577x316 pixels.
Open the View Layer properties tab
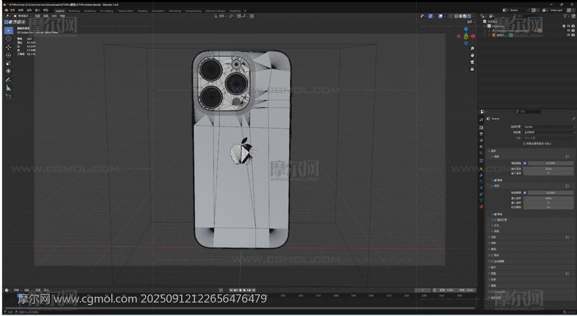click(x=481, y=140)
